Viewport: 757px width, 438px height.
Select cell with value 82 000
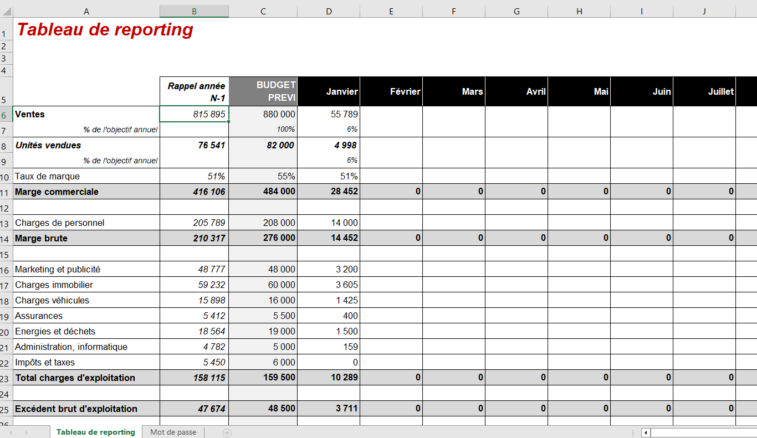point(263,145)
